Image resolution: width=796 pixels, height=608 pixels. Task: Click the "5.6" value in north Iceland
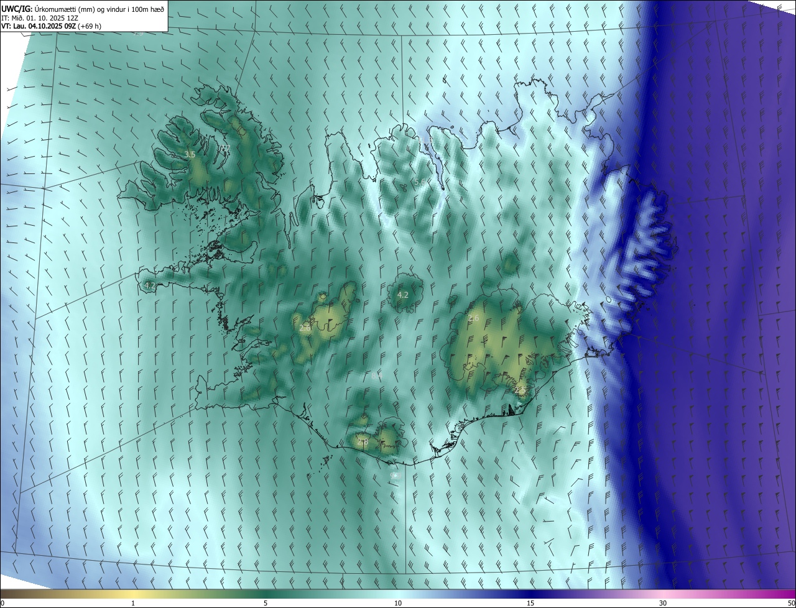420,182
